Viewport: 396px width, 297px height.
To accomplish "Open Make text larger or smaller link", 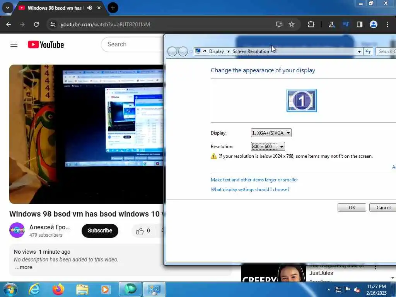I will point(254,180).
